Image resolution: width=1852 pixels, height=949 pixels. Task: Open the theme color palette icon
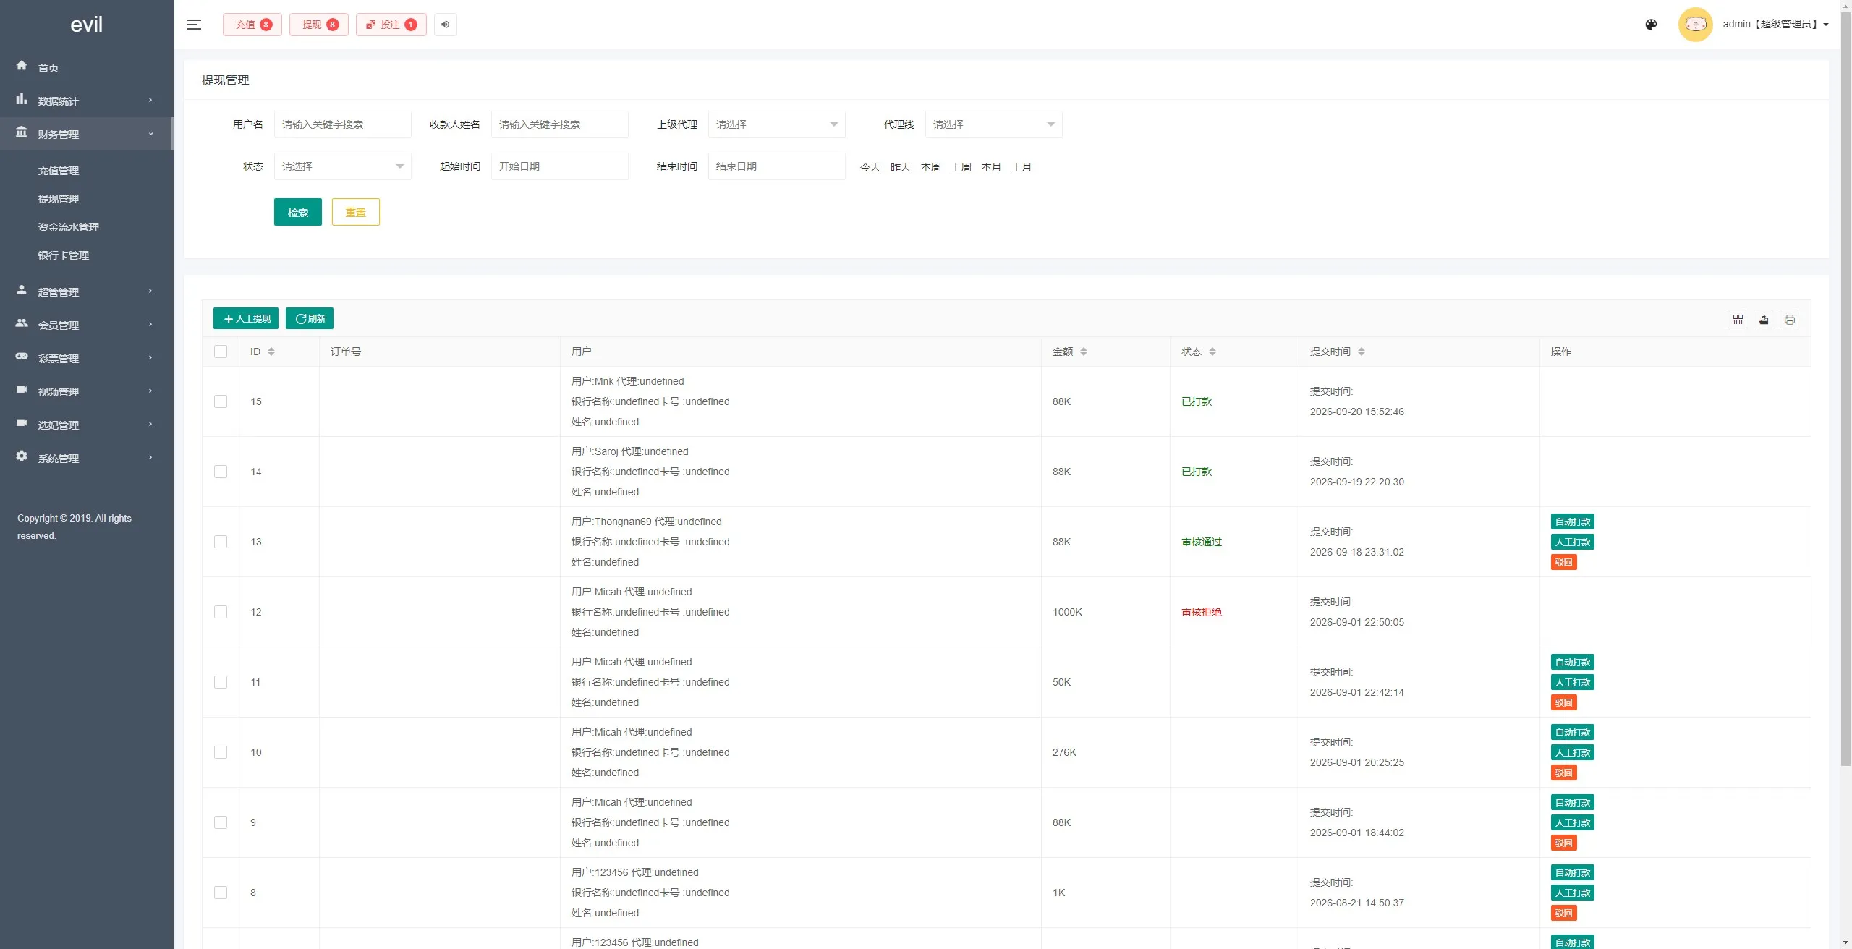1651,25
